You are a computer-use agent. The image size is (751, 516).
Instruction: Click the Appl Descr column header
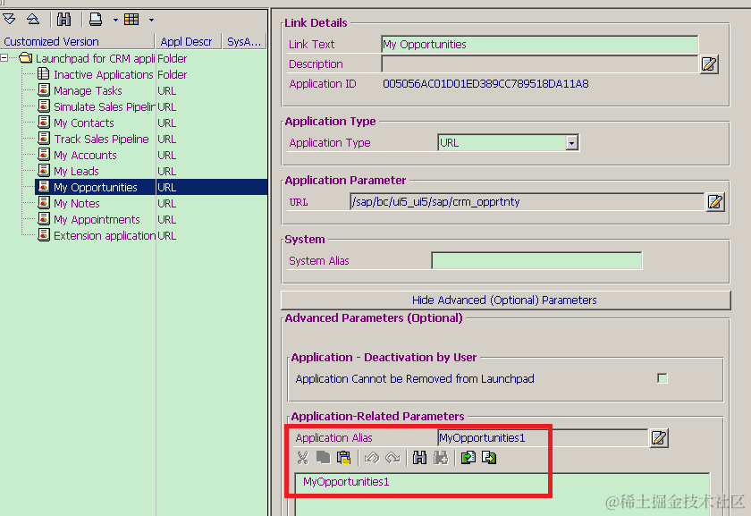(189, 42)
